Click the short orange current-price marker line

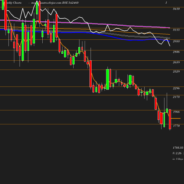pos(176,118)
